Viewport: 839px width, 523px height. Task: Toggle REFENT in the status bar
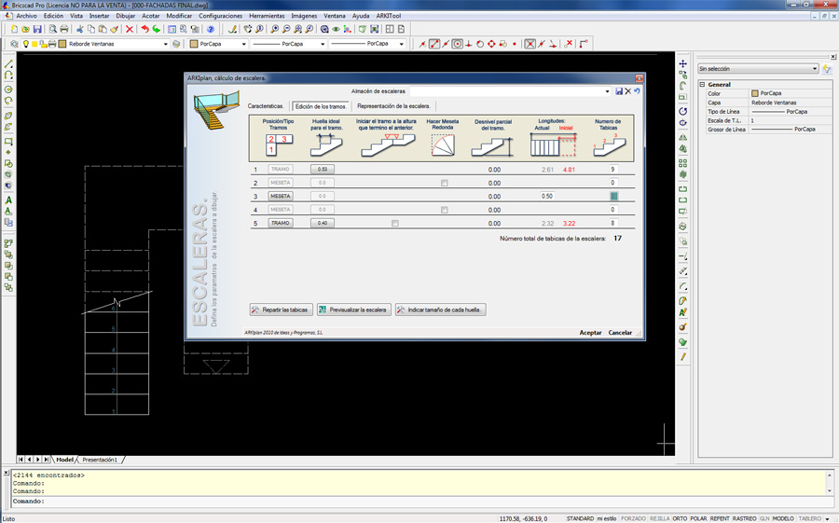(720, 518)
